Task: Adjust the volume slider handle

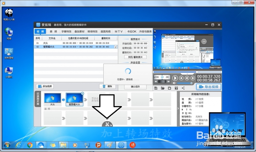Action: click(x=191, y=83)
